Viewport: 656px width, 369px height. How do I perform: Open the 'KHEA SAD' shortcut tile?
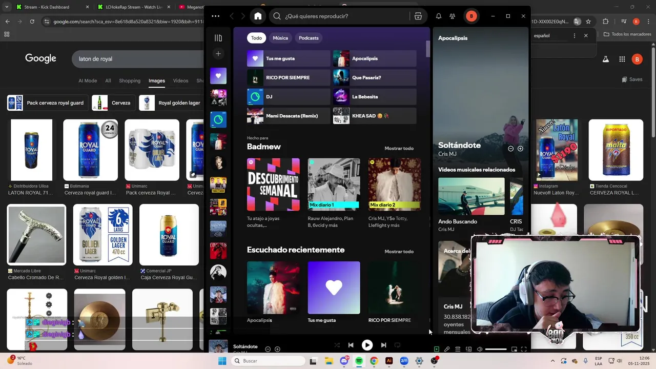375,116
